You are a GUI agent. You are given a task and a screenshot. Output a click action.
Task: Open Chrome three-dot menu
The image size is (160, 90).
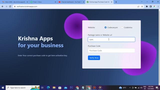[158, 6]
